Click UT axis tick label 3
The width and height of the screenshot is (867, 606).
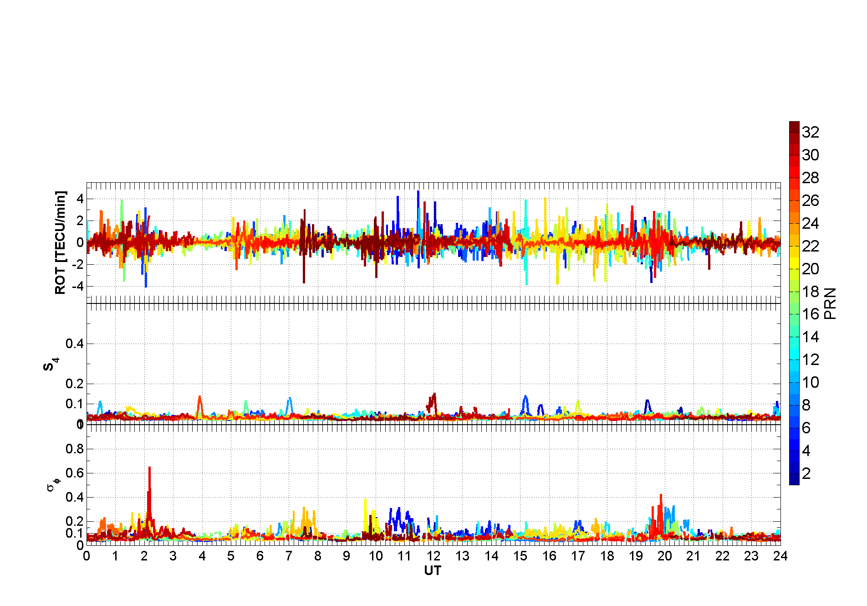173,556
